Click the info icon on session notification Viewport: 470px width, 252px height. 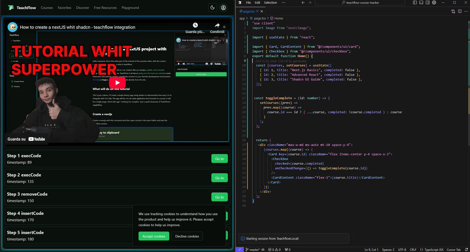[x=243, y=238]
